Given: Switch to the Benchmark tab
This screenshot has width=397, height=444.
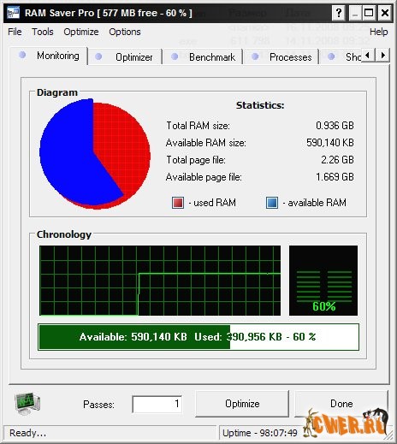Looking at the screenshot, I should [x=203, y=57].
